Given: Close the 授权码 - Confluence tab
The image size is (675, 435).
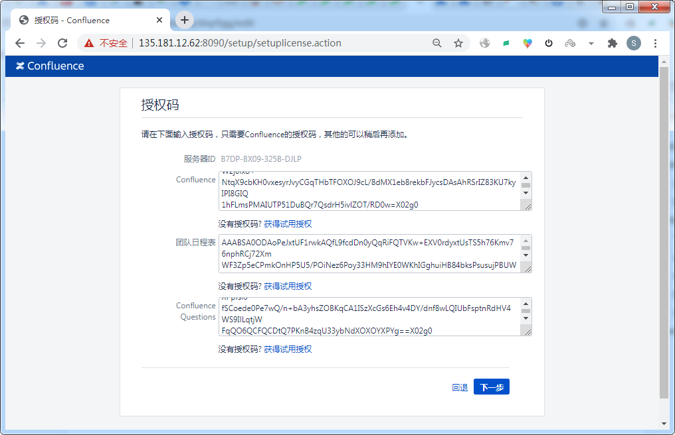Looking at the screenshot, I should (159, 20).
